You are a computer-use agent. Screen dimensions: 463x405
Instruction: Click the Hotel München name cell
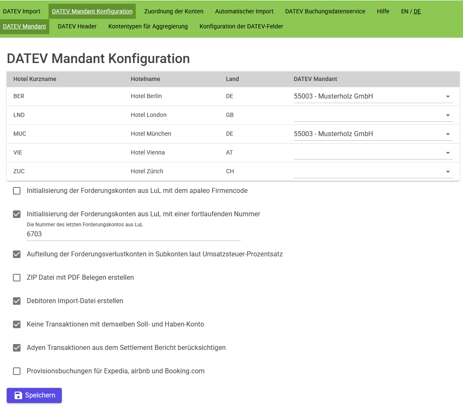[151, 134]
